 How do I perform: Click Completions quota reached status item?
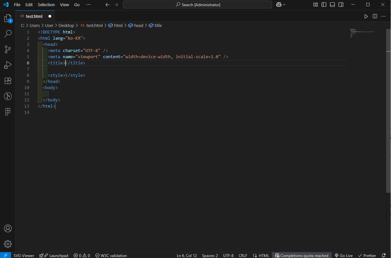(301, 255)
